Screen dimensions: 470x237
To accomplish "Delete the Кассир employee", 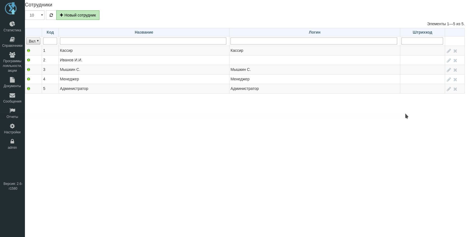I will point(455,51).
